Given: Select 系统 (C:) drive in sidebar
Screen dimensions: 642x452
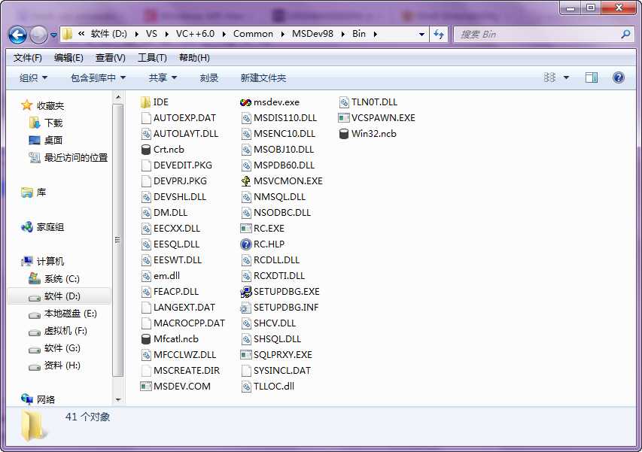Looking at the screenshot, I should tap(54, 279).
